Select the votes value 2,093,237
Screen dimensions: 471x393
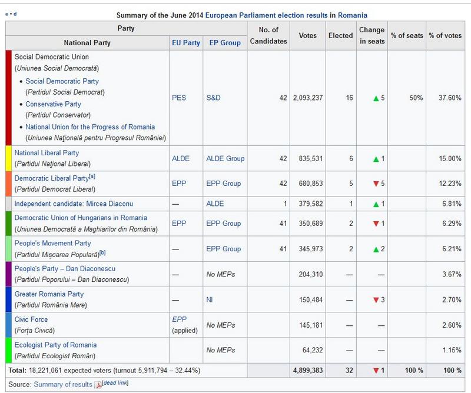coord(308,98)
